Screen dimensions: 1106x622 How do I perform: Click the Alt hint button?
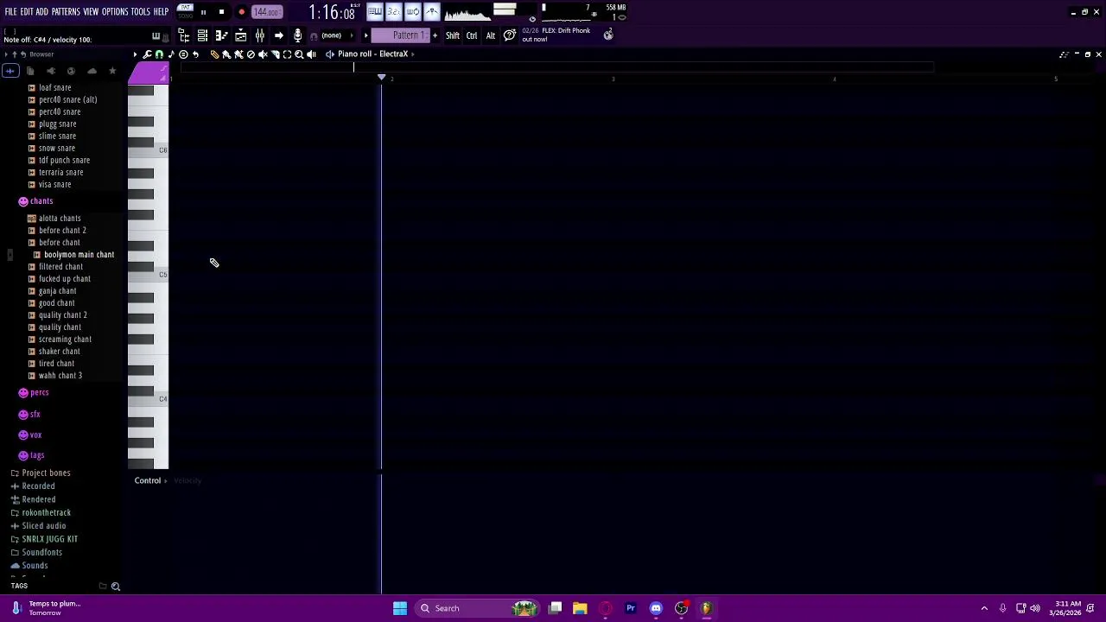click(491, 35)
